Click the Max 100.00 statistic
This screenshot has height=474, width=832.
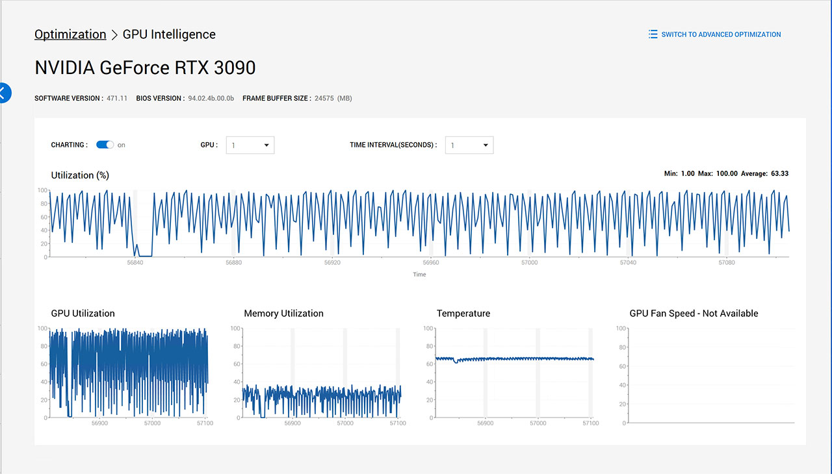click(x=718, y=173)
